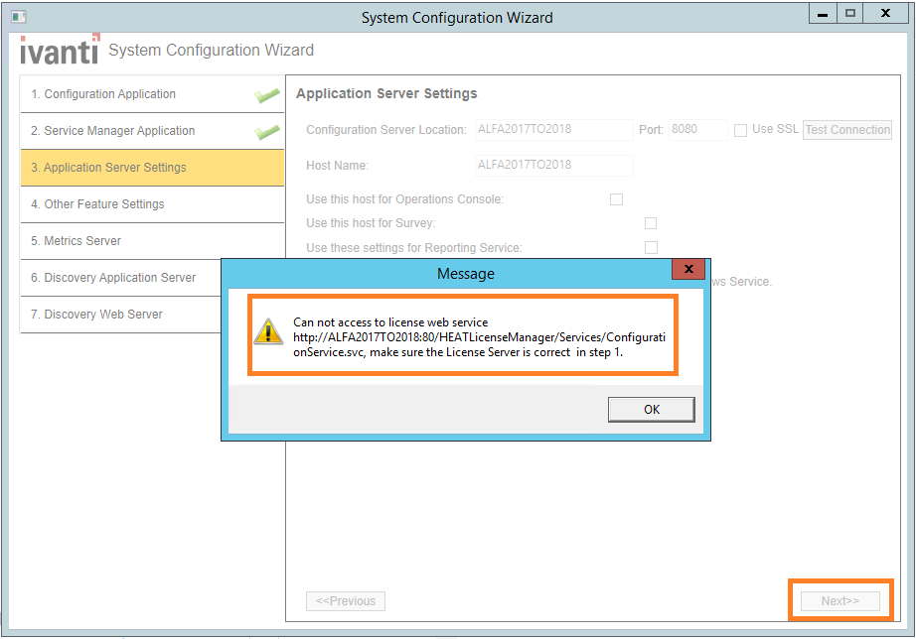916x639 pixels.
Task: Open step 5 Metrics Server
Action: click(x=81, y=241)
